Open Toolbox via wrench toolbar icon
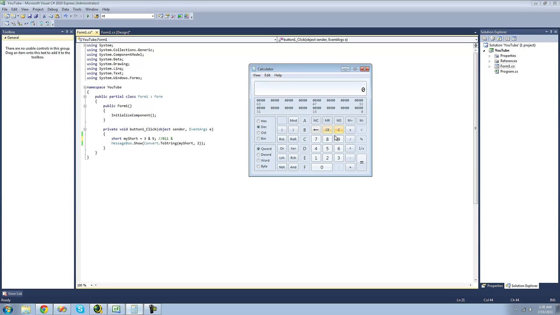This screenshot has height=315, width=560. [173, 16]
